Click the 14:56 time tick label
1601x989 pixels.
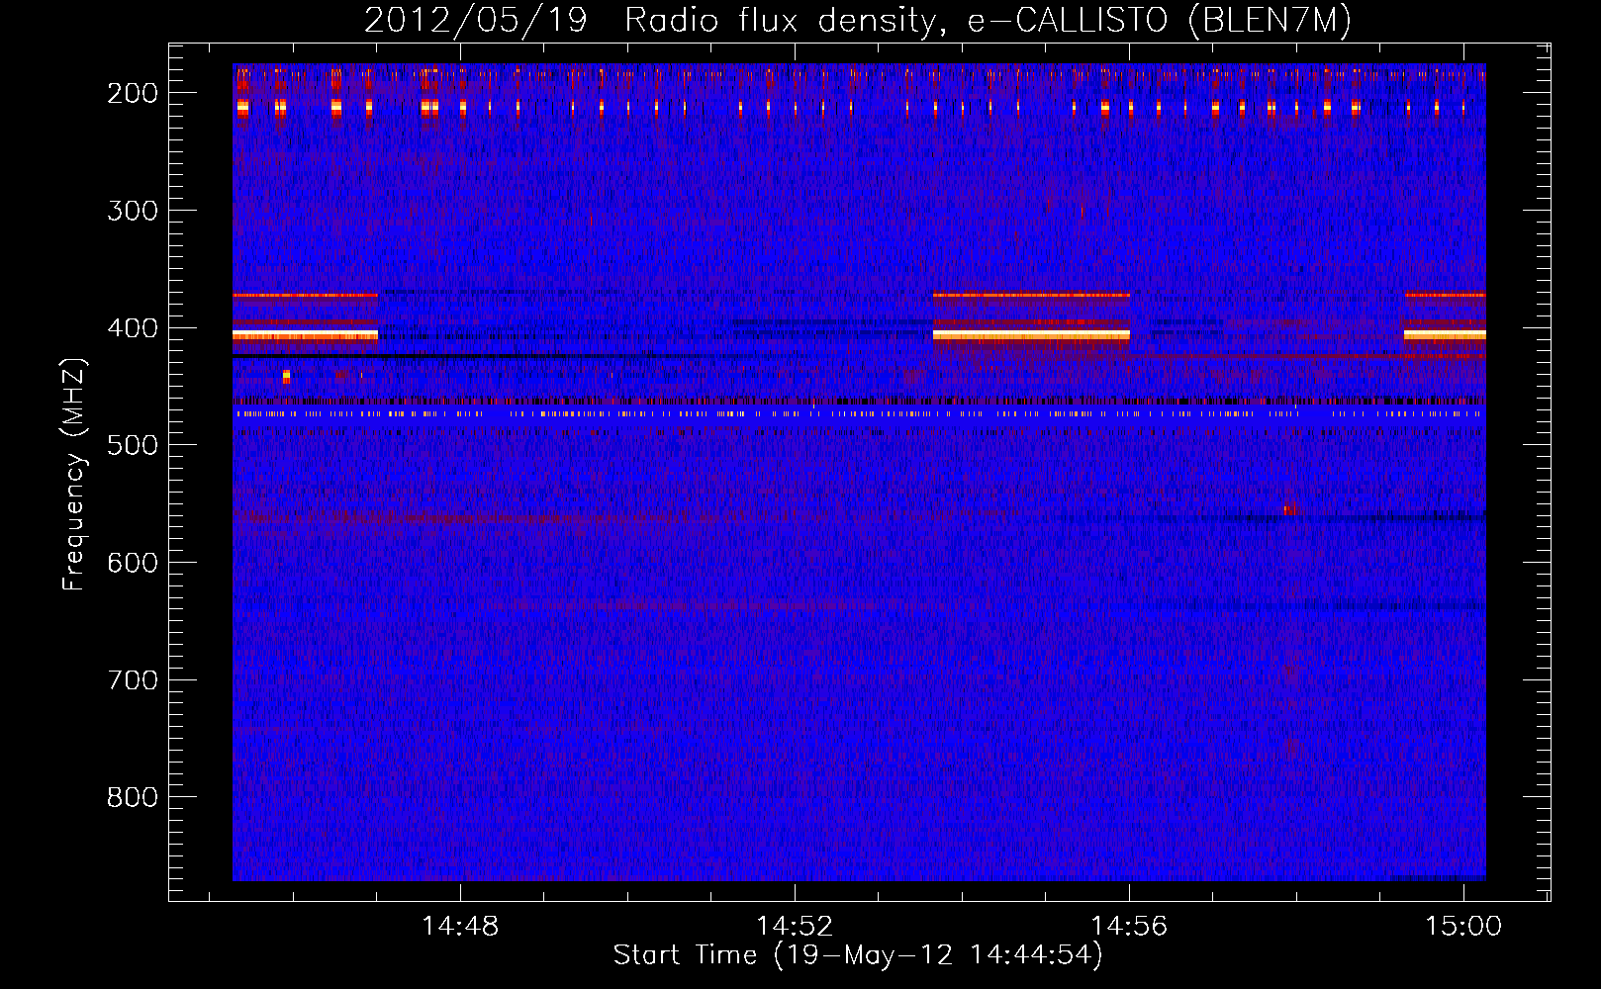[1129, 926]
